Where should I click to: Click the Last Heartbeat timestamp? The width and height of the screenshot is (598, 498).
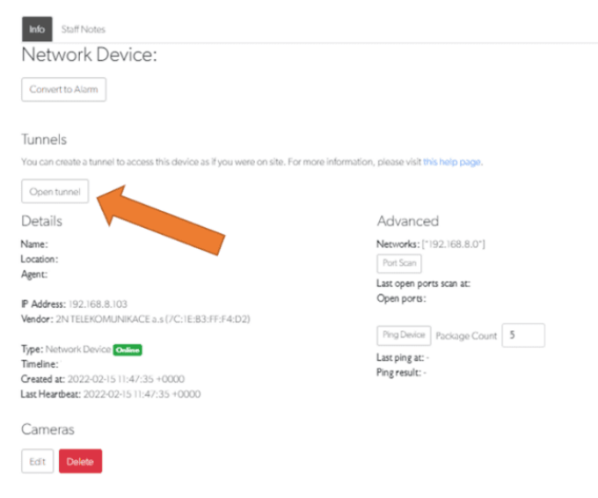tap(141, 394)
